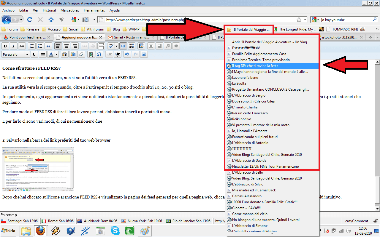Click Paste as plain text icon
This screenshot has width=380, height=237.
coord(64,54)
